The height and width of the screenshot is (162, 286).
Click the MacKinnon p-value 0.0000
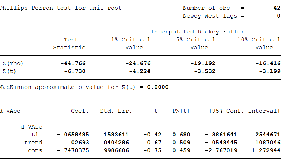pos(158,87)
